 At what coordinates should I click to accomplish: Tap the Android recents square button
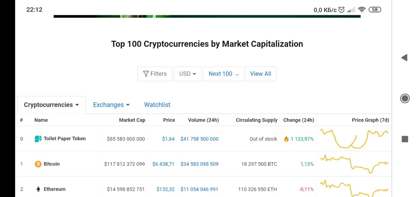pos(405,139)
